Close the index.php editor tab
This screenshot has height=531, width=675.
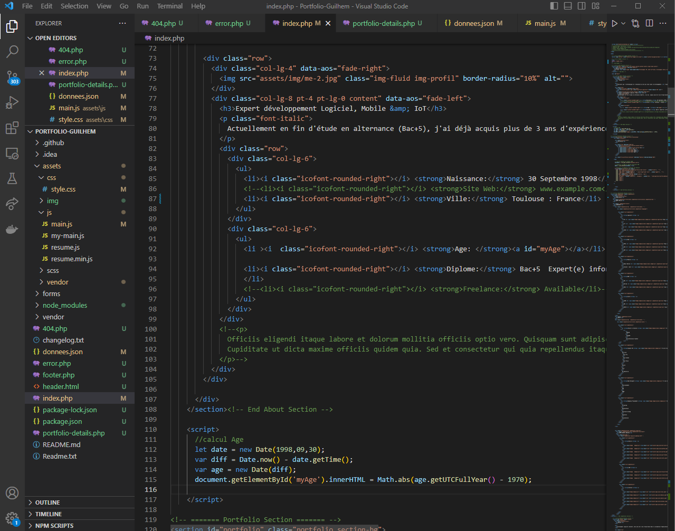[328, 23]
